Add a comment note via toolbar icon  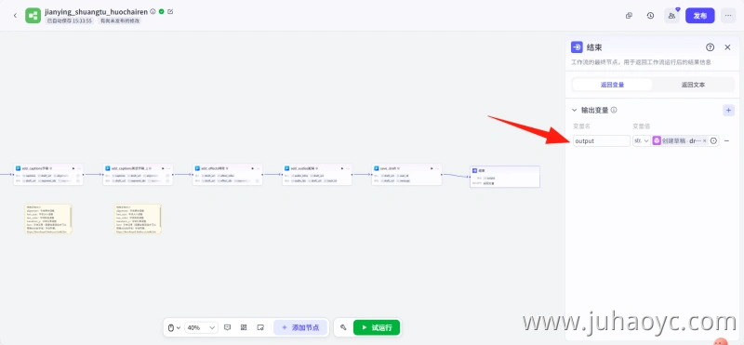227,327
